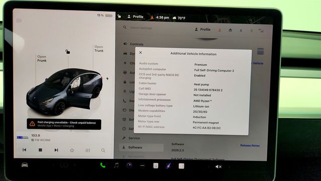Tap the Wi-Fi MAC address value

(x=207, y=128)
